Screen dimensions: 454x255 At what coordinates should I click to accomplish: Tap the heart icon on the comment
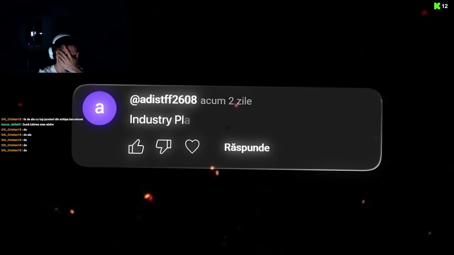192,146
